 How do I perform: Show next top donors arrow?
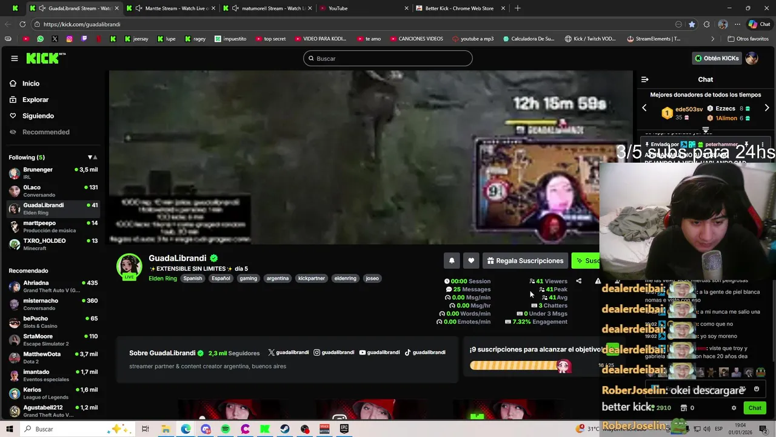pyautogui.click(x=767, y=108)
